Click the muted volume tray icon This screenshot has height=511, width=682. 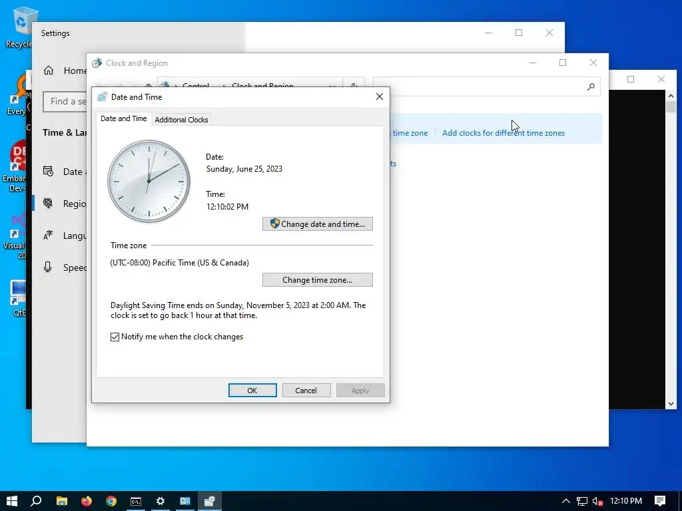[597, 501]
